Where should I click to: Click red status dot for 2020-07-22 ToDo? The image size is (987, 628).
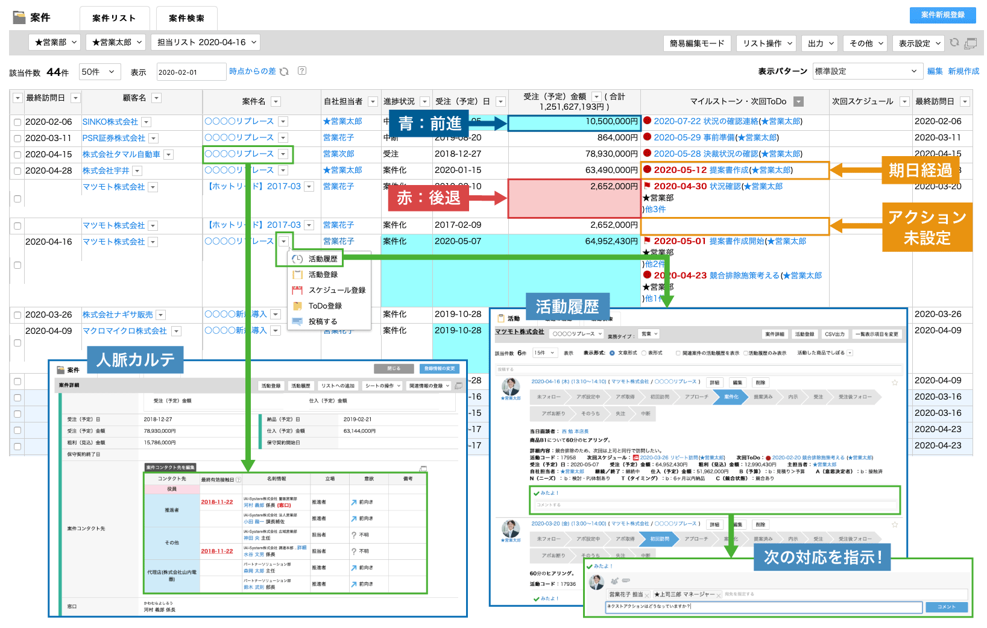pos(648,121)
